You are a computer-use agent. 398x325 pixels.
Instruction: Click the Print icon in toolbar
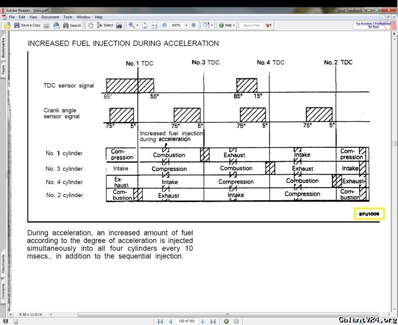point(46,25)
